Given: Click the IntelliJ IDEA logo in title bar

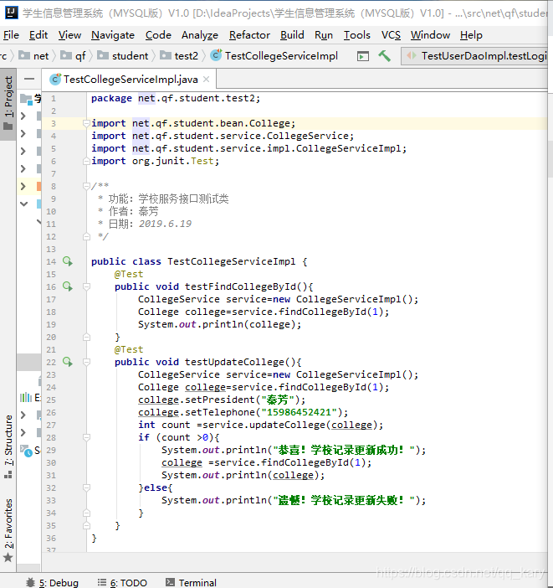Looking at the screenshot, I should 11,13.
